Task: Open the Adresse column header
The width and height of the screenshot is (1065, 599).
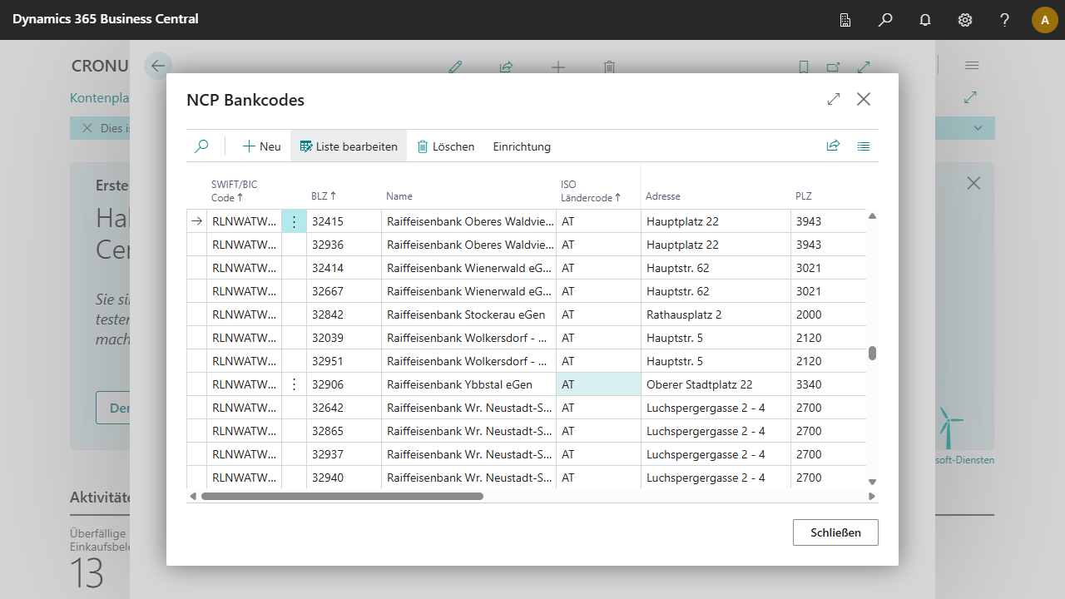Action: click(x=663, y=196)
